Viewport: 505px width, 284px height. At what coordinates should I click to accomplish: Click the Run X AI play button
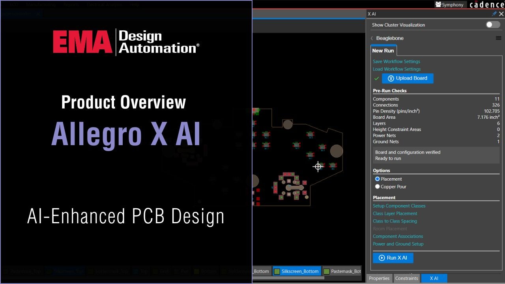(x=393, y=258)
